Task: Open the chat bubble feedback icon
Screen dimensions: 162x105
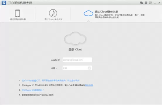Action: (146, 3)
